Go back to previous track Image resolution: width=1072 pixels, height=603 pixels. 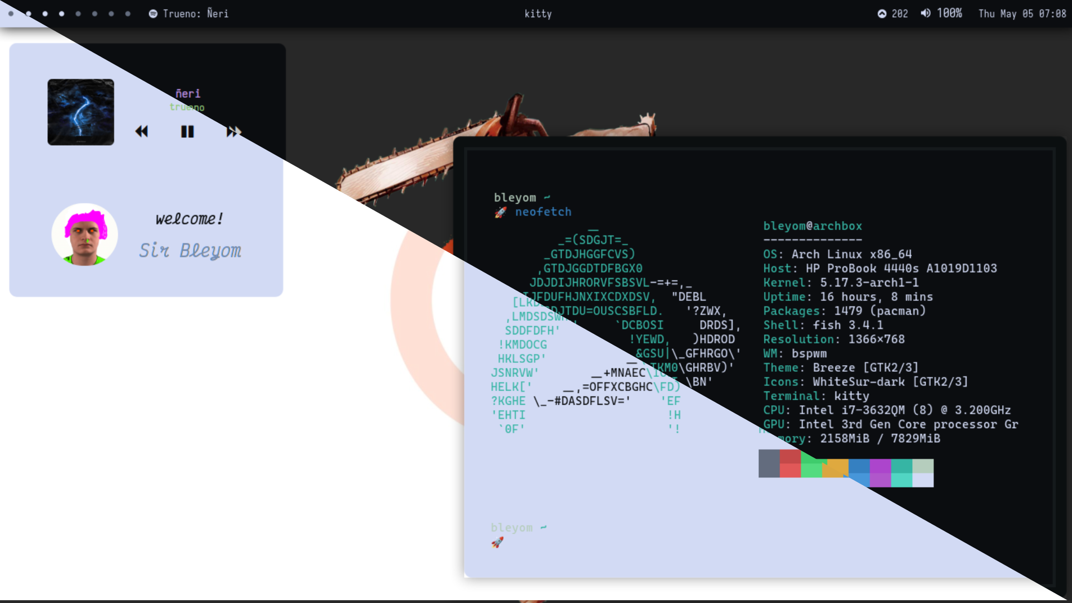(x=142, y=132)
